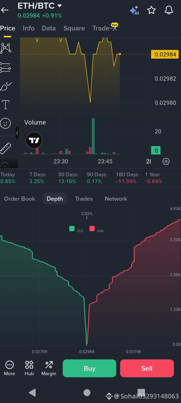This screenshot has height=403, width=181.
Task: Select the Fibonacci retracement lines tool
Action: pyautogui.click(x=6, y=68)
